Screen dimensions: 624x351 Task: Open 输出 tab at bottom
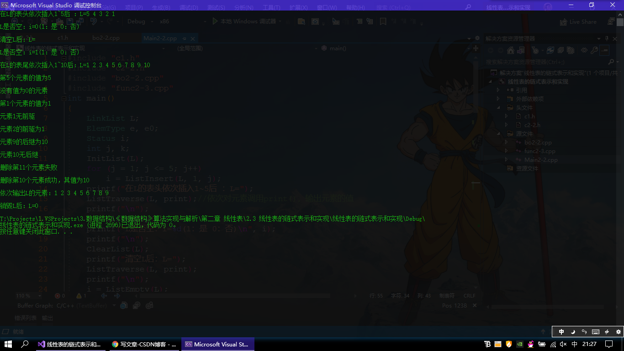(x=48, y=318)
